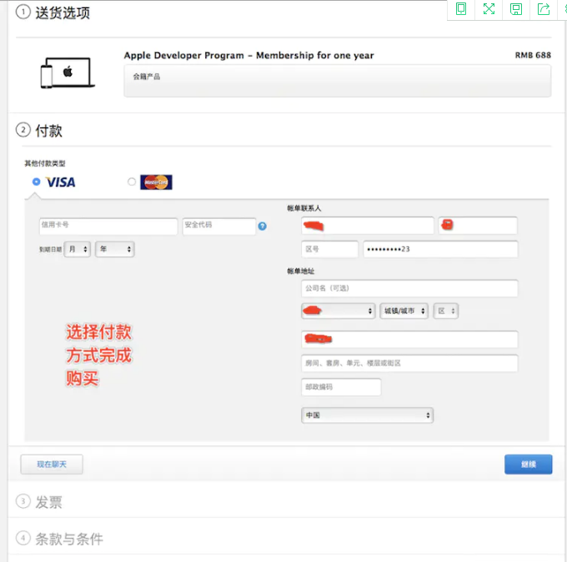
Task: Click the green save icon
Action: pos(516,9)
